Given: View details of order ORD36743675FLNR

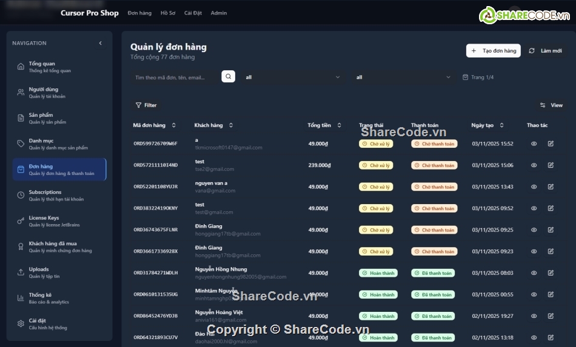Looking at the screenshot, I should (534, 230).
